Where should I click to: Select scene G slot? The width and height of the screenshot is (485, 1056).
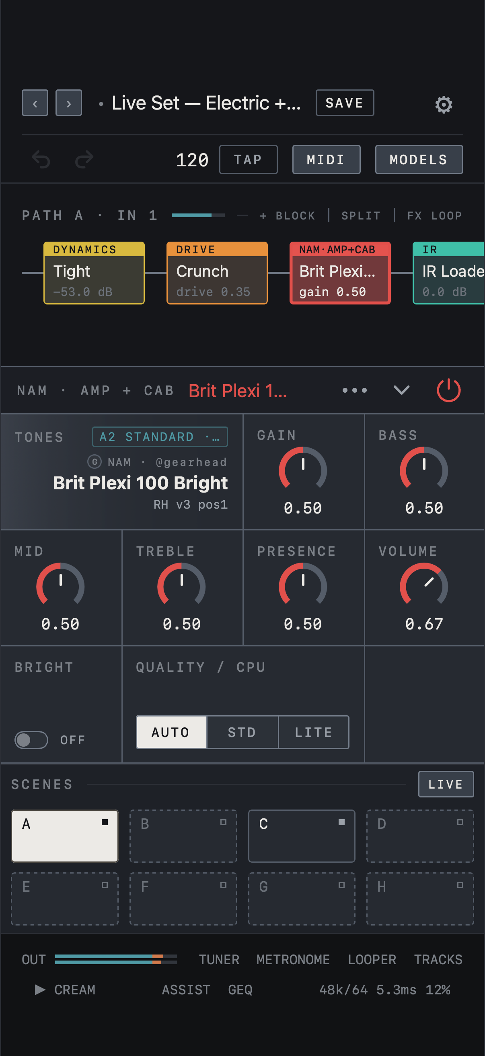pos(302,899)
